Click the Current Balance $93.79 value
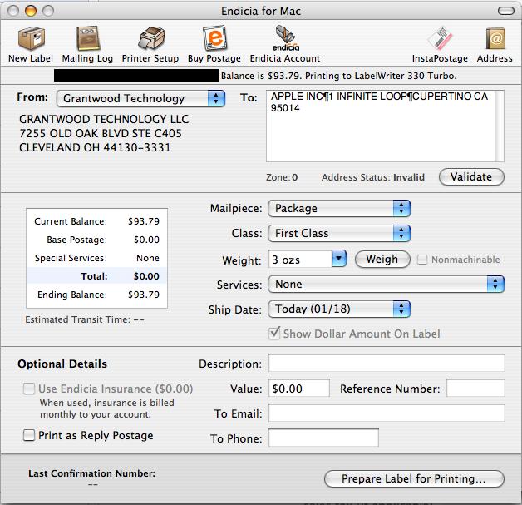The width and height of the screenshot is (522, 505). 144,221
